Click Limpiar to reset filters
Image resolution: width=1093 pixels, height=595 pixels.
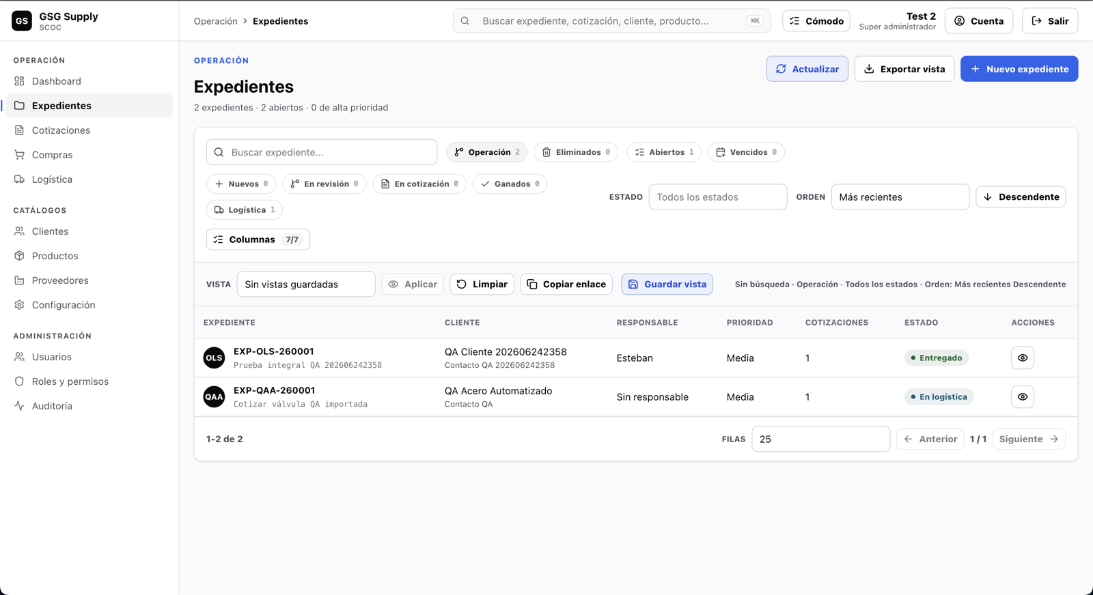tap(482, 285)
